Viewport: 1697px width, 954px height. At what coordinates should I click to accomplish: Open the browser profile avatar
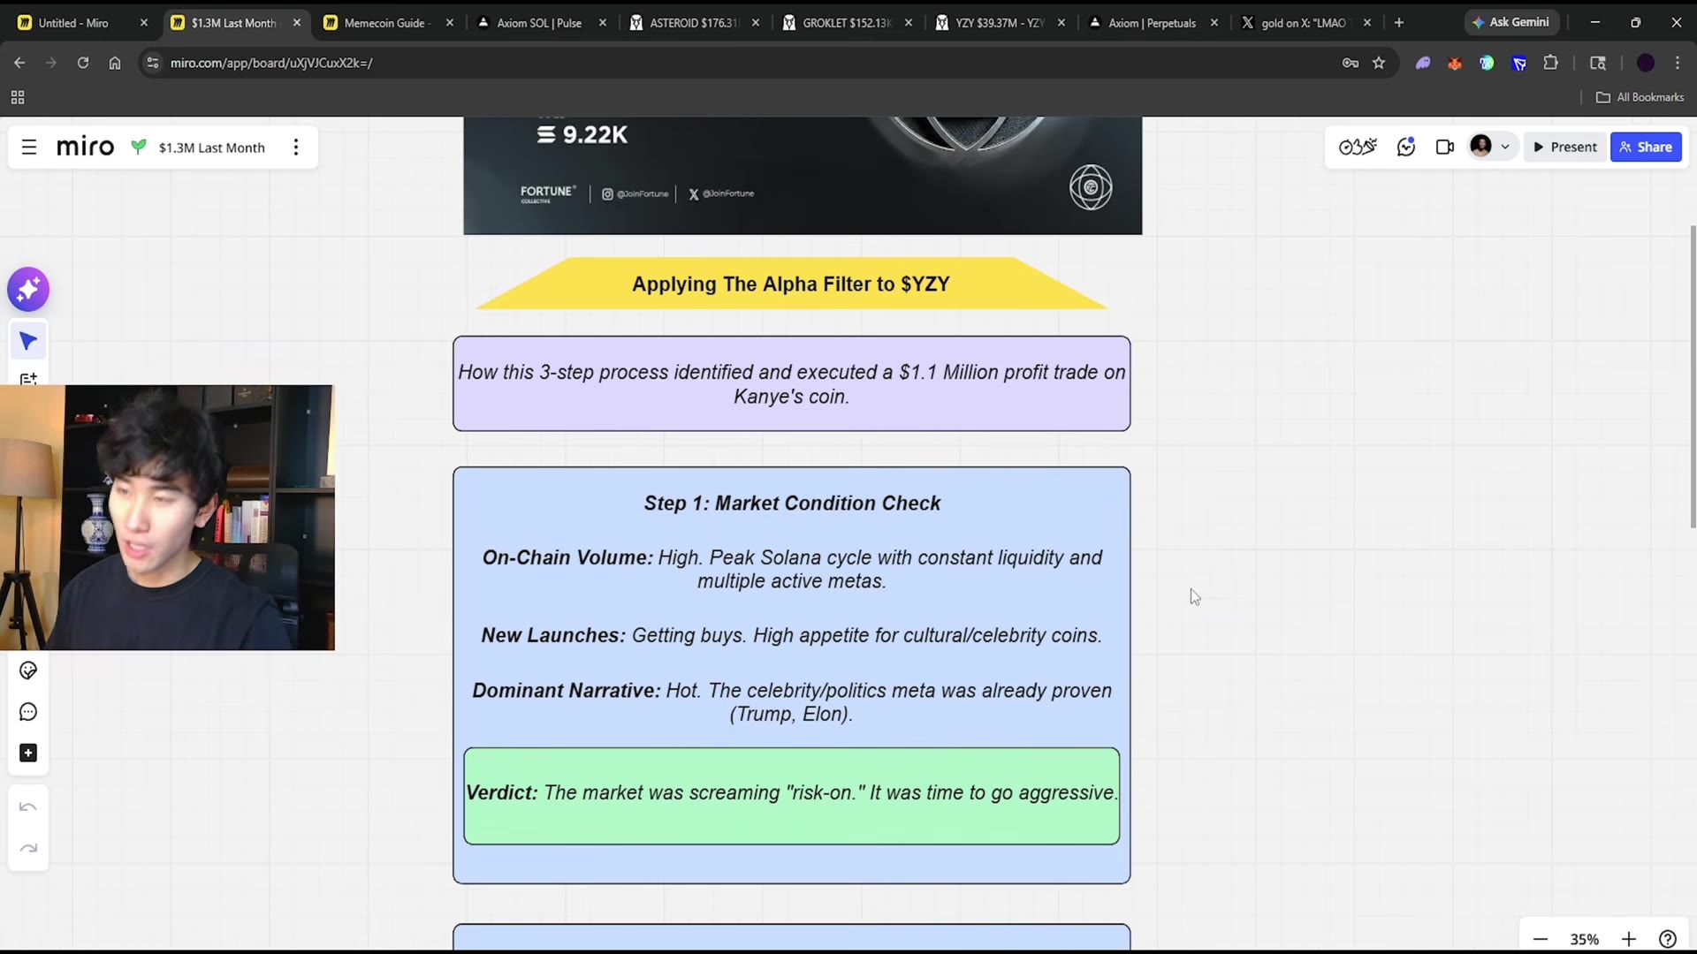(x=1646, y=63)
